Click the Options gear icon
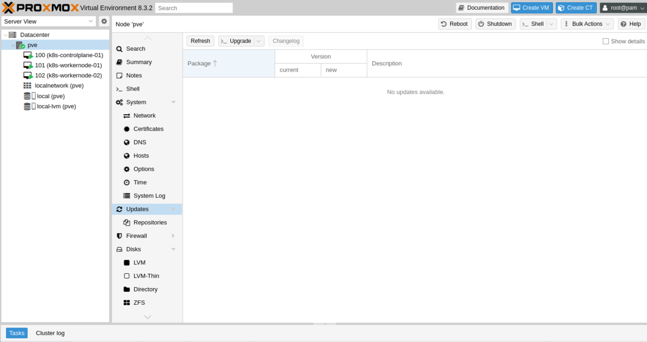Viewport: 647px width, 342px height. click(127, 169)
